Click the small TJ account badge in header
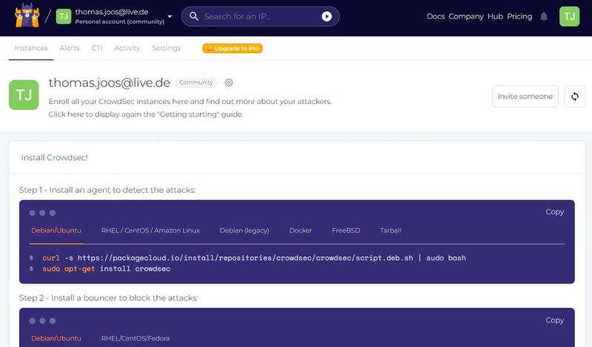This screenshot has width=592, height=347. coord(64,16)
